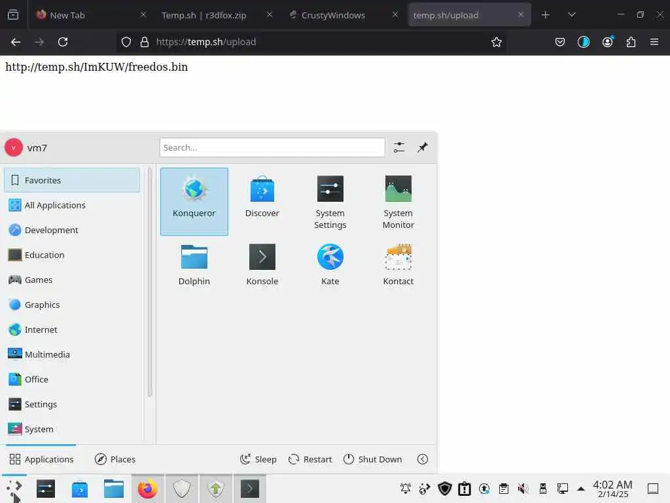View site security lock info
670x503 pixels.
(x=145, y=42)
